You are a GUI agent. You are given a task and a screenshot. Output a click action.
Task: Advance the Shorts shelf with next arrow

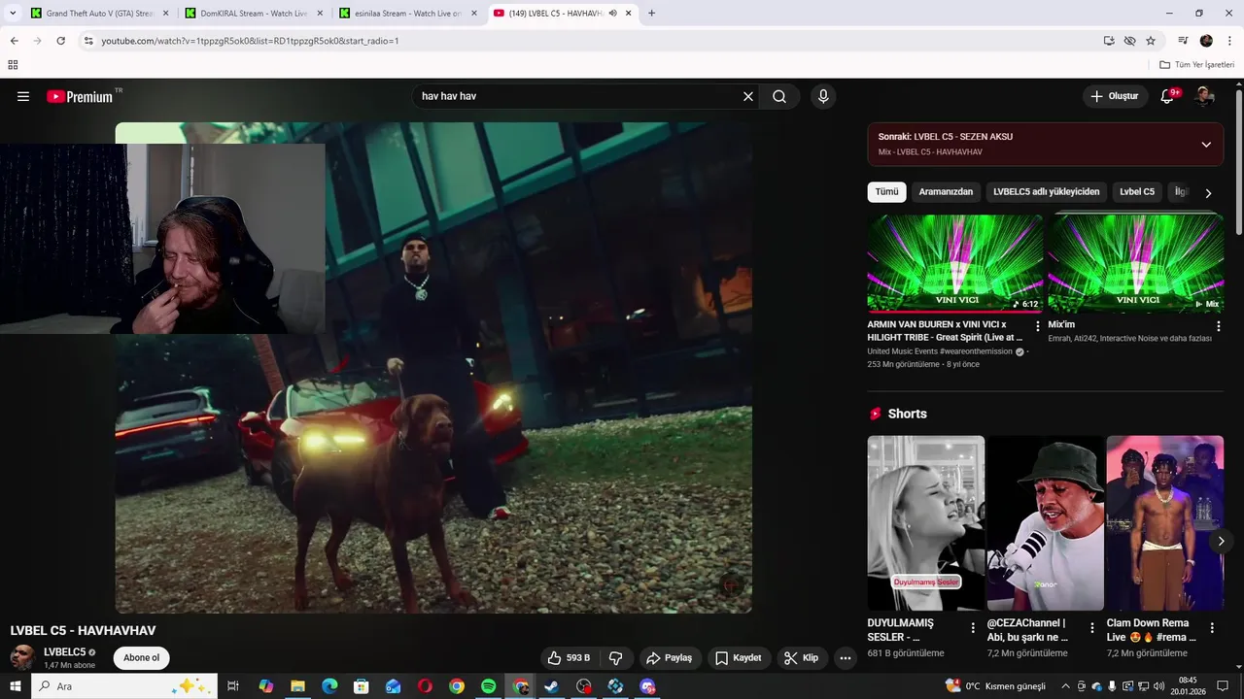click(x=1221, y=541)
